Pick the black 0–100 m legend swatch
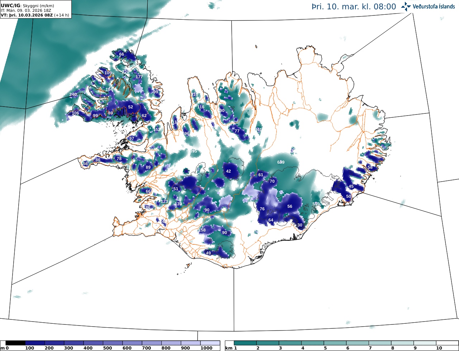459x351 pixels. (15, 343)
